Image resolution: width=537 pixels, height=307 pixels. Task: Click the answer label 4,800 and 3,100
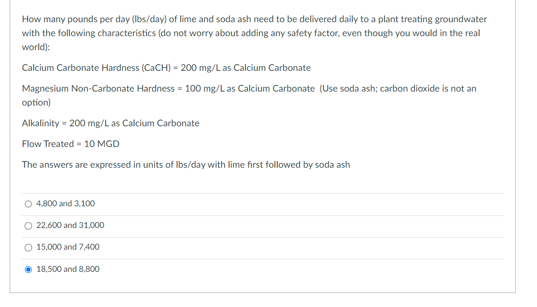(x=65, y=203)
